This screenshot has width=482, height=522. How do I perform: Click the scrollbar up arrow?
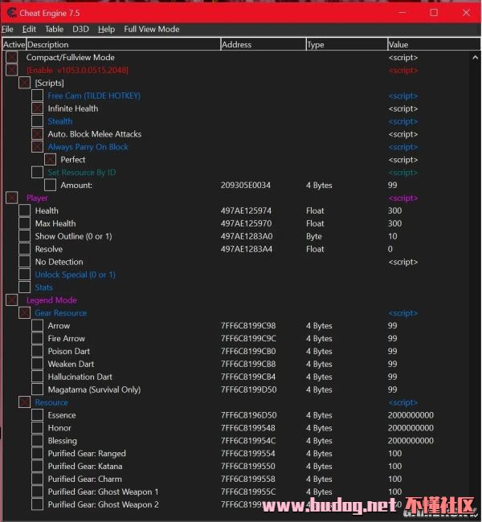coord(476,57)
